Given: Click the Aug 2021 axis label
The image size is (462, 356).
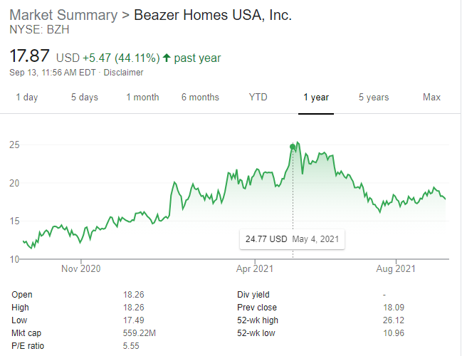Looking at the screenshot, I should point(395,269).
